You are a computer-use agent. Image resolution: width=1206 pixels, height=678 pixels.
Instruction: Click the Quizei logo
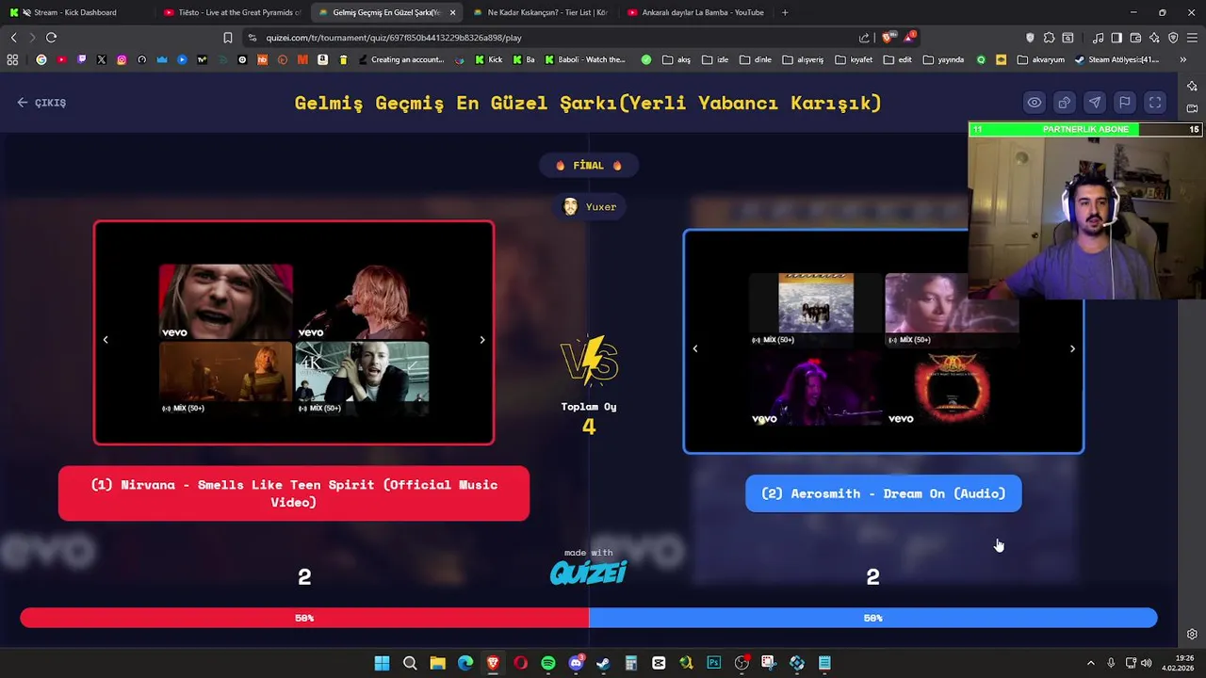588,573
